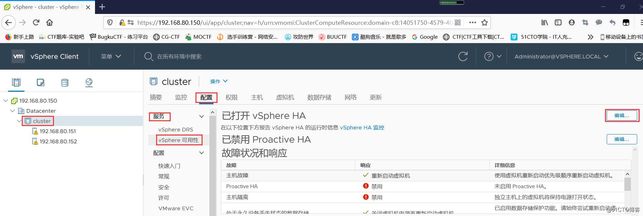Open VMware EVC configuration item

176,209
